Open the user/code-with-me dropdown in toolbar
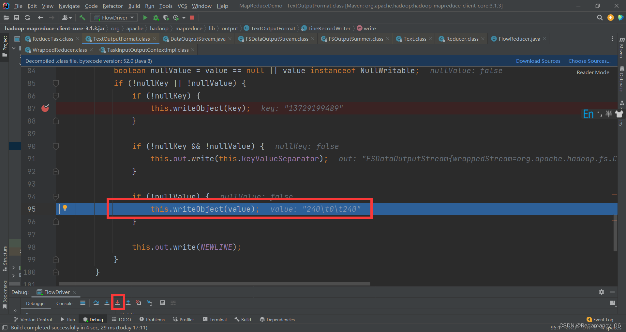Viewport: 626px width, 332px height. coord(67,18)
